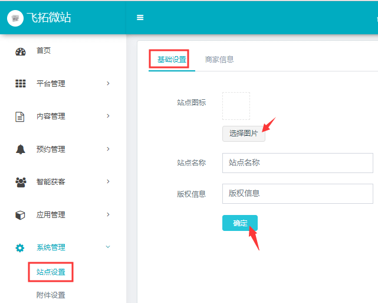Collapse the 系统管理 chevron

click(108, 247)
